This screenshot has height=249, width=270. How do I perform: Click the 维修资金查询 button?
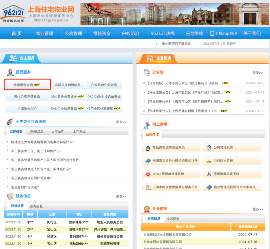(x=27, y=85)
